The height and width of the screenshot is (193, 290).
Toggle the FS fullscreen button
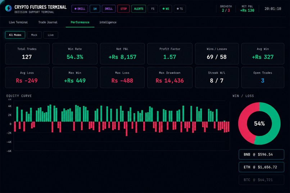pyautogui.click(x=153, y=9)
